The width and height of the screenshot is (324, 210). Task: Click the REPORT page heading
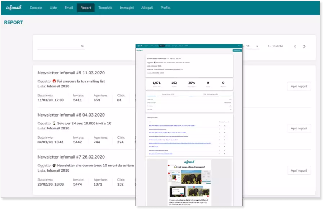tap(13, 23)
